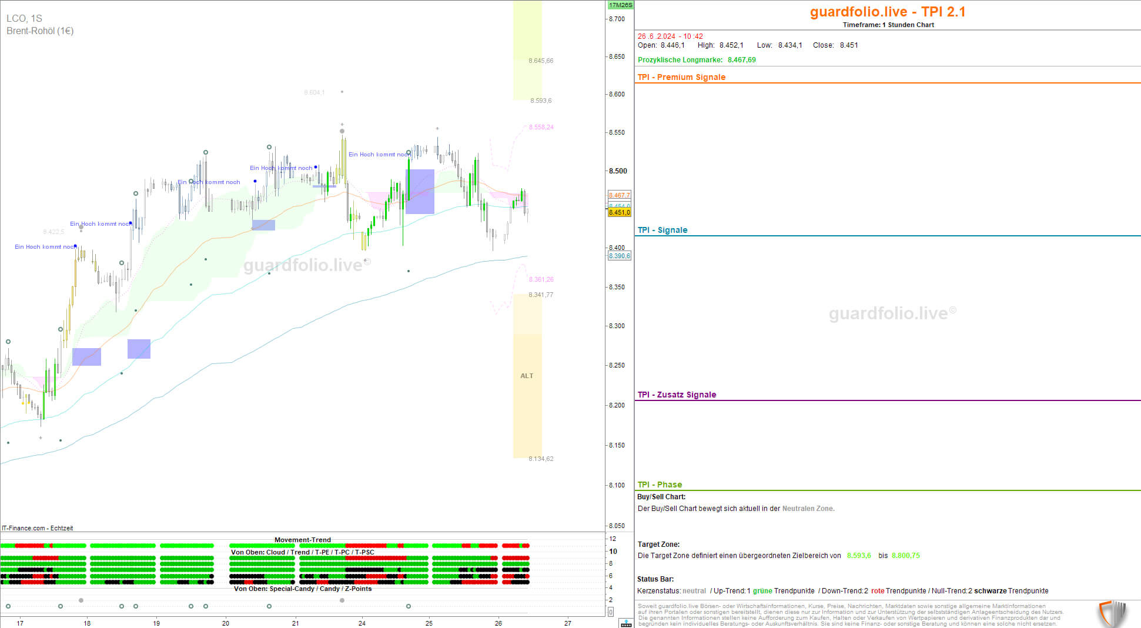1141x628 pixels.
Task: Select the TPI - Phase section header
Action: [x=660, y=485]
